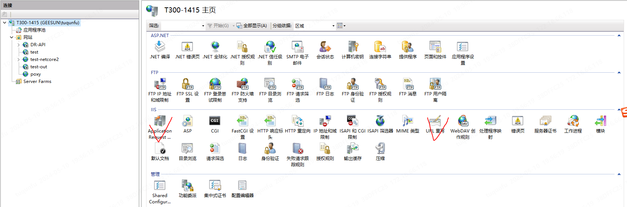Expand the DR-API site node
The height and width of the screenshot is (207, 627).
[x=19, y=45]
